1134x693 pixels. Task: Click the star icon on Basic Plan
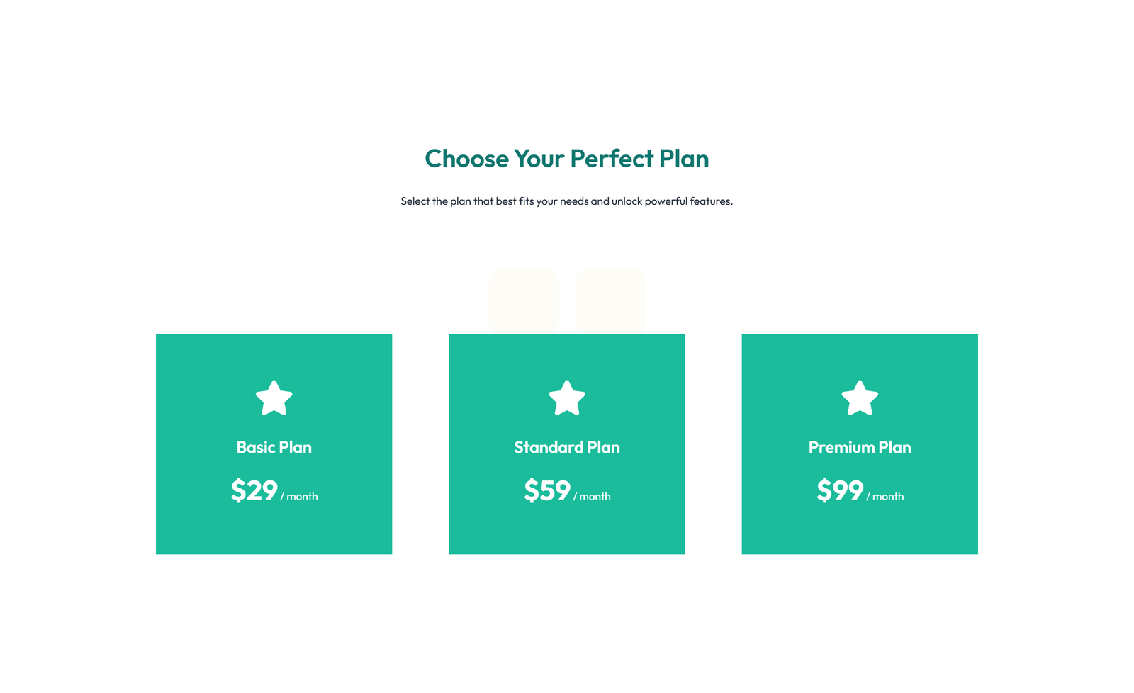(x=274, y=398)
